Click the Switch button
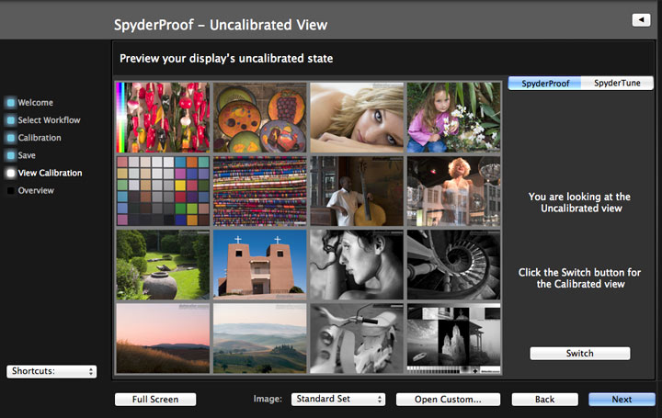Image resolution: width=662 pixels, height=418 pixels. click(580, 354)
